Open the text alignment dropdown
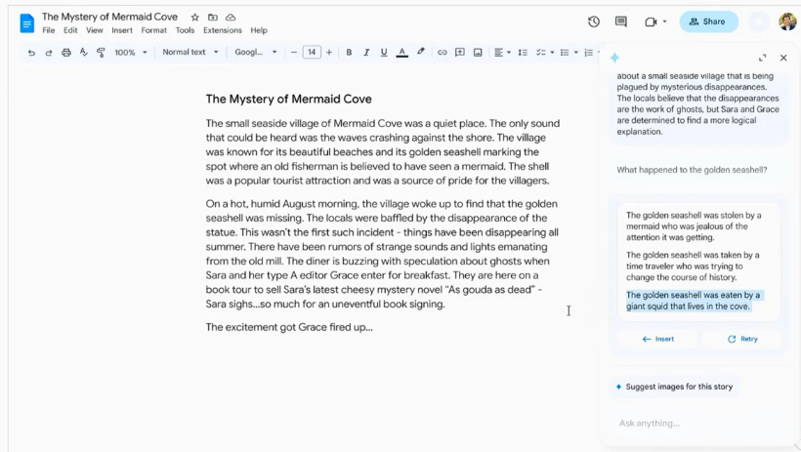 (x=503, y=52)
